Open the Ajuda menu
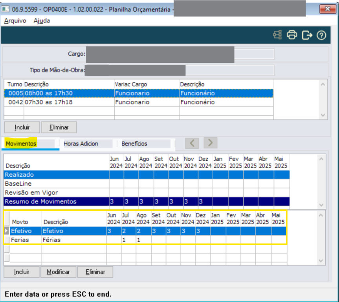This screenshot has height=302, width=339. pos(42,20)
